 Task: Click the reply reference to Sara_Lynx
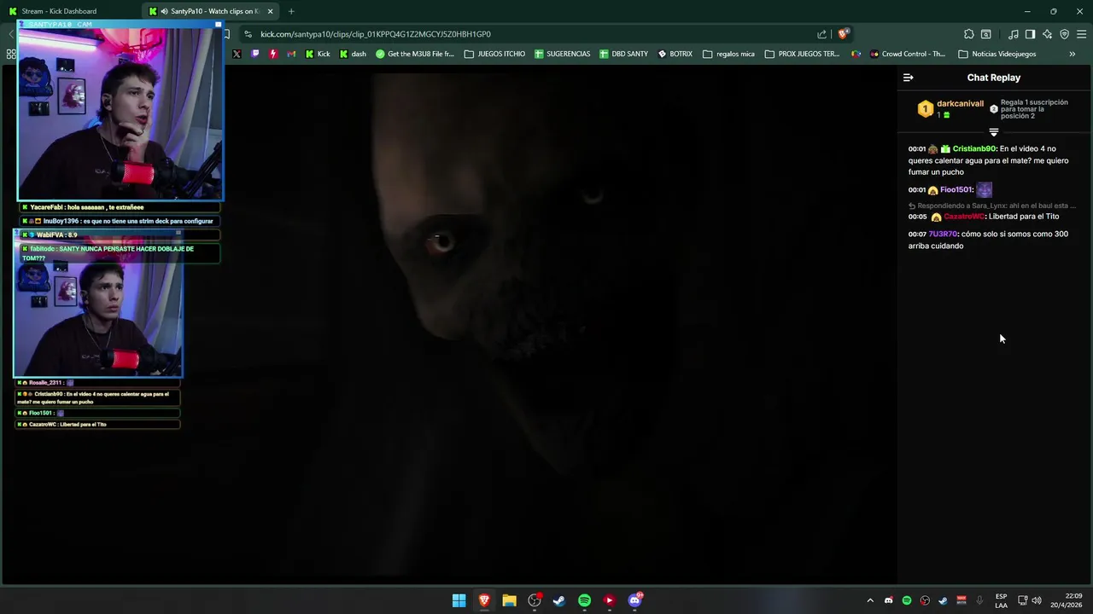click(x=992, y=206)
